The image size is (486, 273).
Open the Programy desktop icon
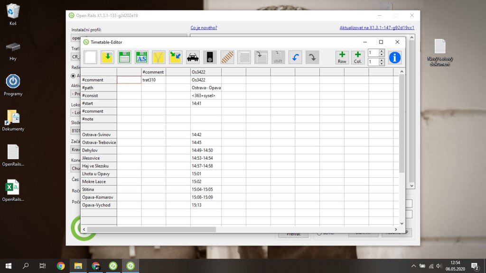13,85
